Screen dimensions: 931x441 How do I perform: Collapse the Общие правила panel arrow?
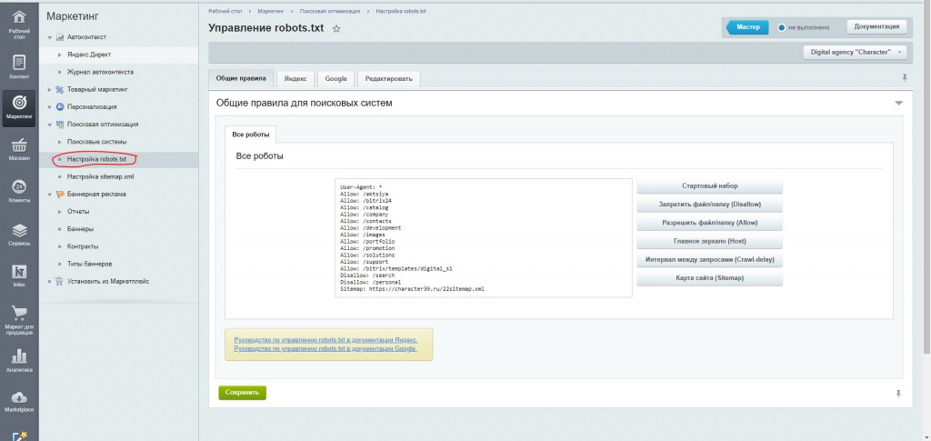click(x=898, y=104)
